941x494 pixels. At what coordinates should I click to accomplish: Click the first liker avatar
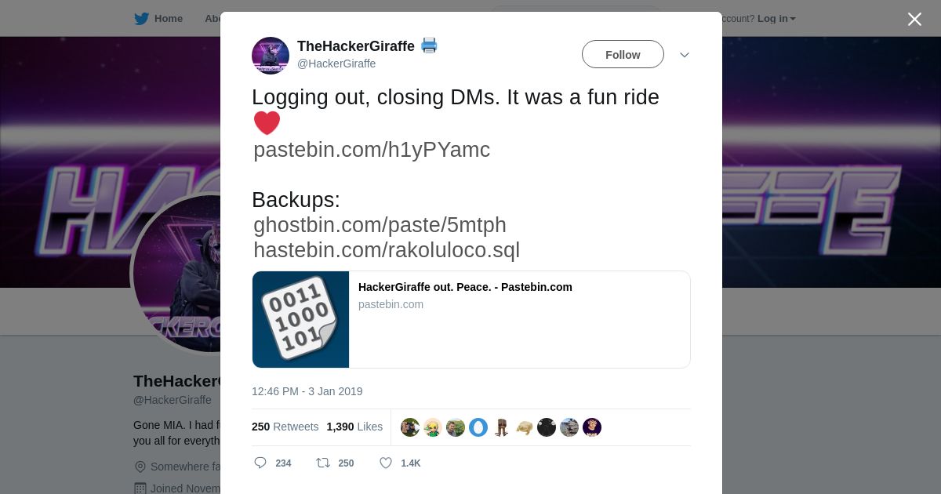(410, 427)
